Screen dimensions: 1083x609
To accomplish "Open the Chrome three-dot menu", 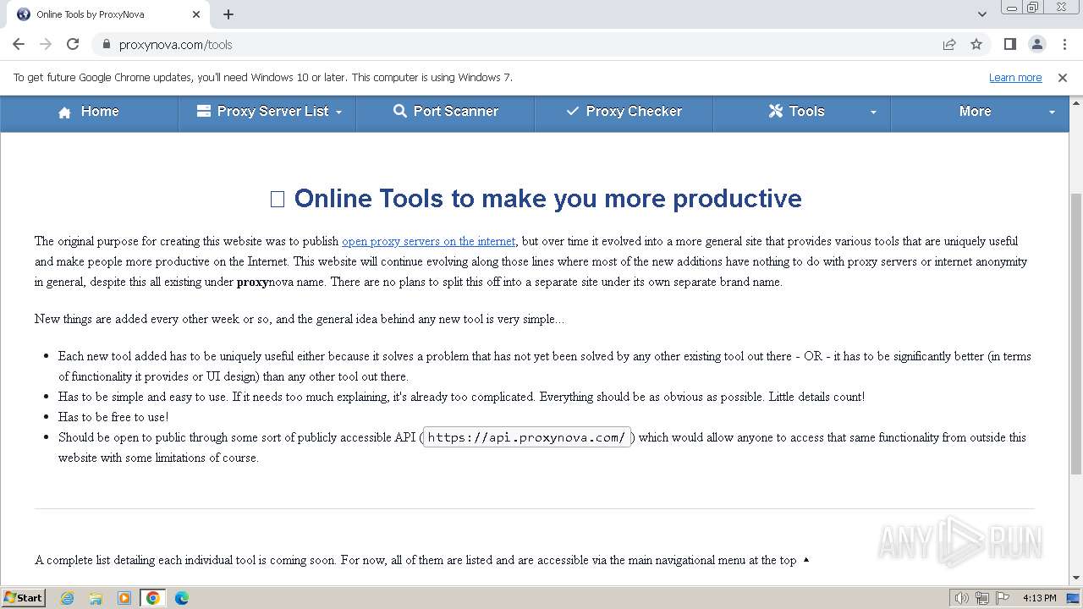I will [1063, 44].
